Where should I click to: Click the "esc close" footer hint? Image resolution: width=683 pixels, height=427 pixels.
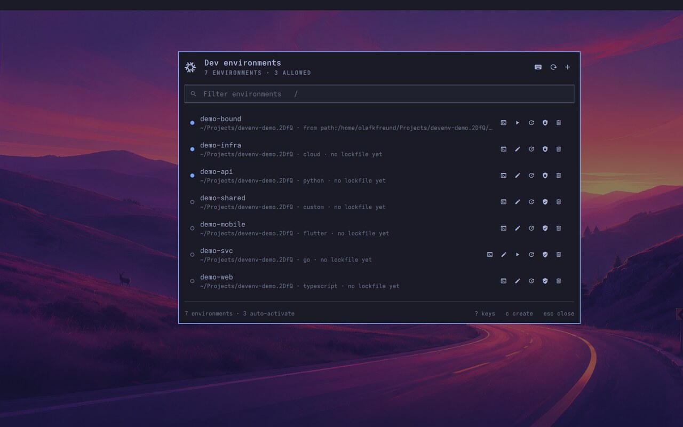pyautogui.click(x=559, y=314)
